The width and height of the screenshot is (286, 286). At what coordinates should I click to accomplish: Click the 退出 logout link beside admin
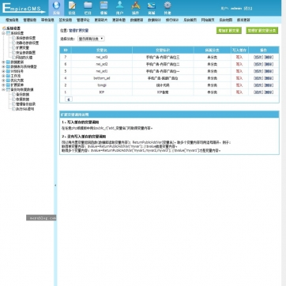pos(248,9)
